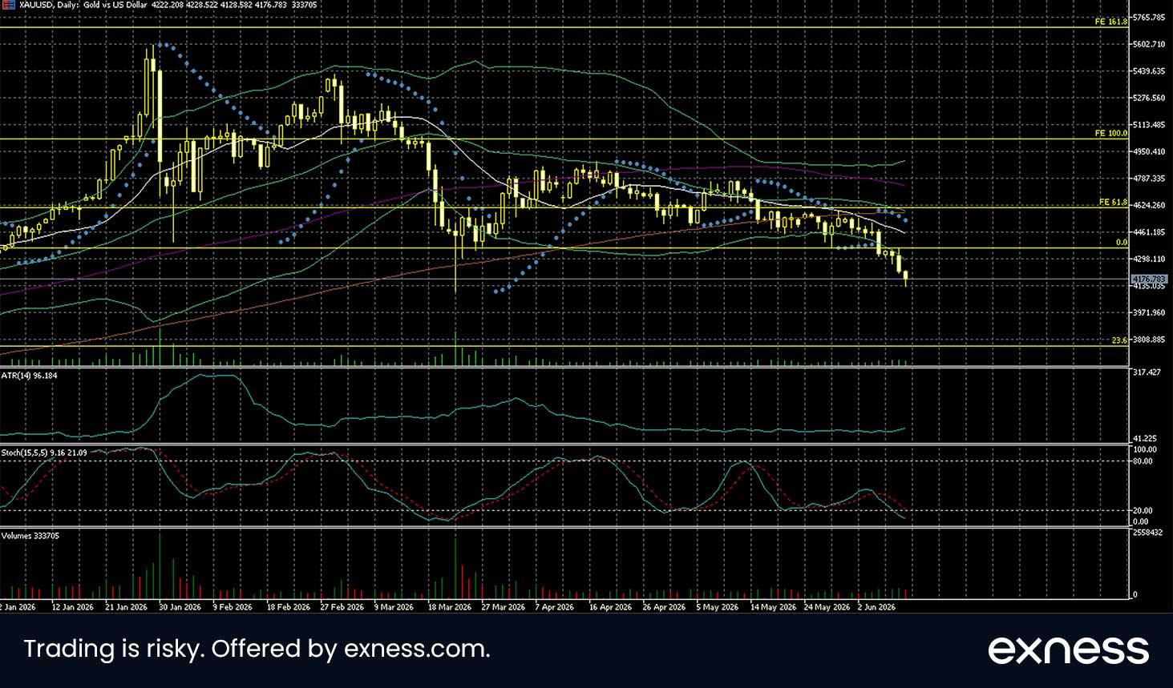1173x688 pixels.
Task: Click the Trading is risky disclaimer text
Action: tap(257, 649)
